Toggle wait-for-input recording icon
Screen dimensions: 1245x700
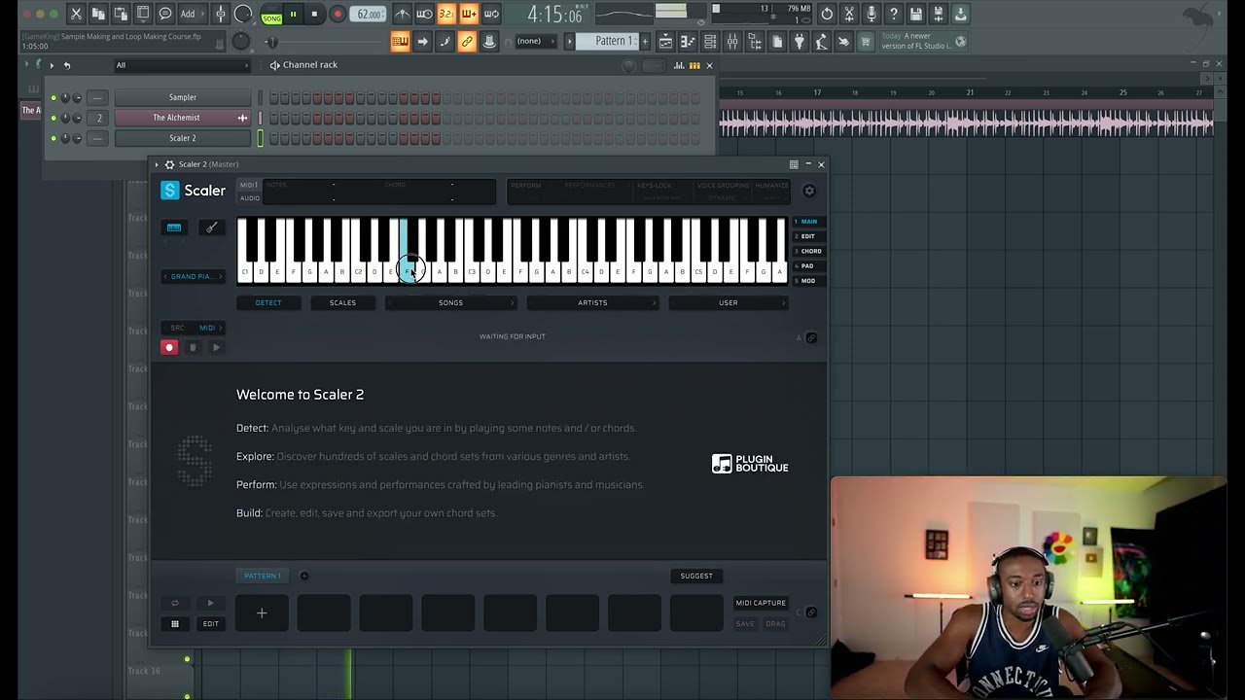tap(424, 14)
